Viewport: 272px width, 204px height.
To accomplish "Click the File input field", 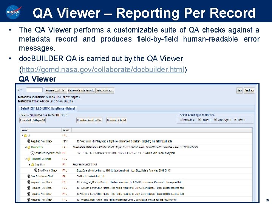I will click(x=34, y=90).
